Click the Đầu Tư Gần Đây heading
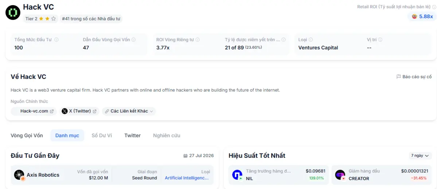The width and height of the screenshot is (437, 189). tap(35, 156)
